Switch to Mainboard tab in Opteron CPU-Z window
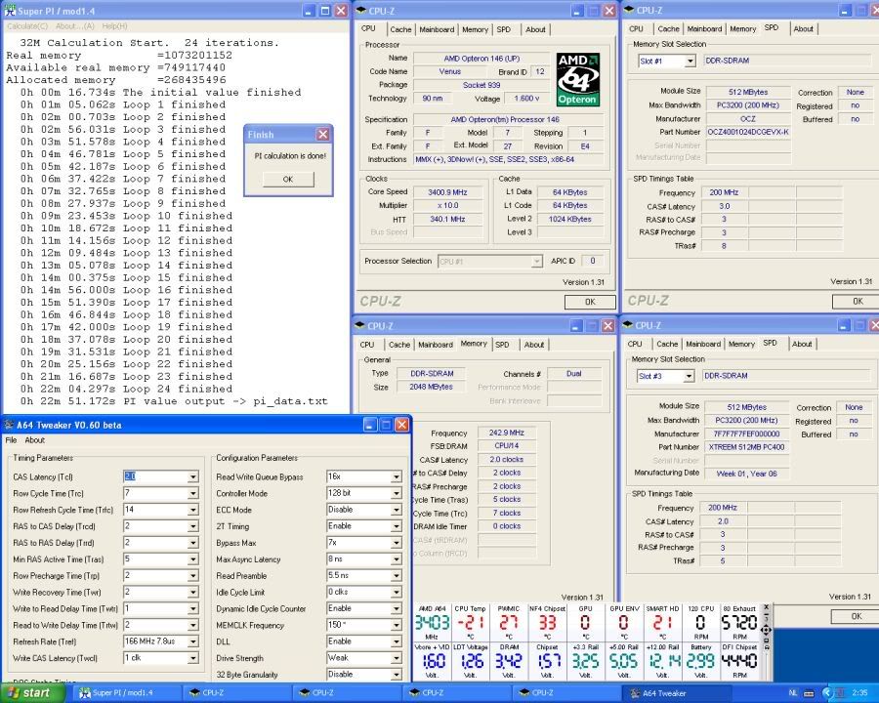The image size is (879, 703). [437, 29]
